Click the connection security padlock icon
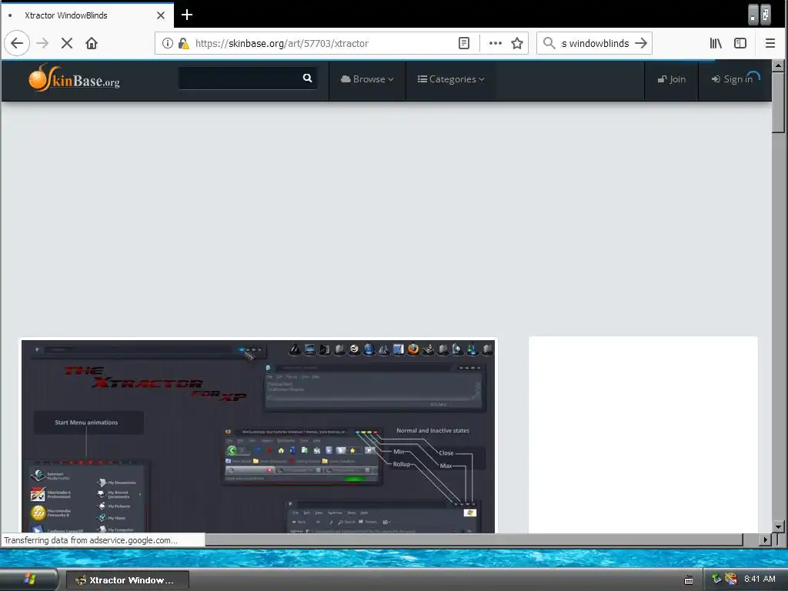This screenshot has width=788, height=591. [183, 43]
